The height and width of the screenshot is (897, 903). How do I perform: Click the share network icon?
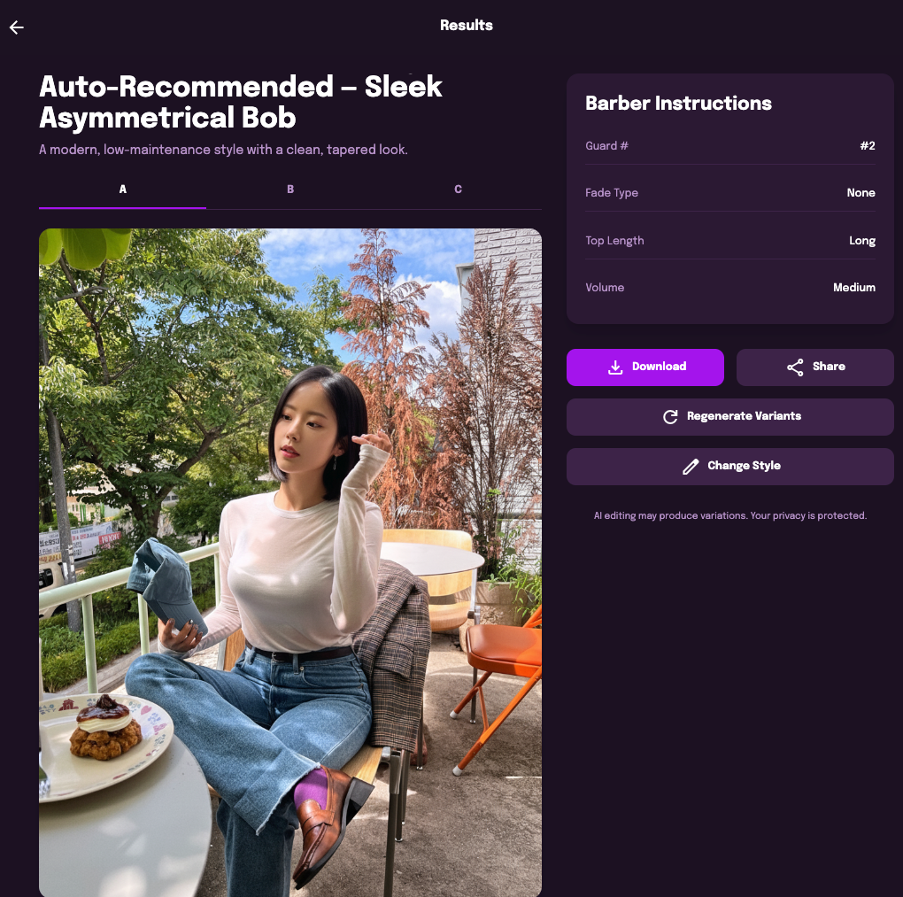point(795,367)
